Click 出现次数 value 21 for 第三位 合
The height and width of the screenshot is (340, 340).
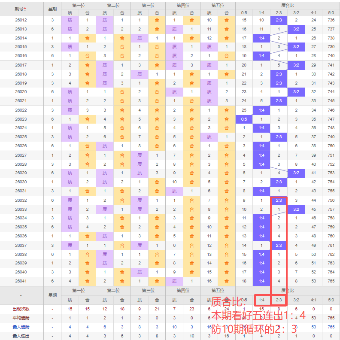[157, 309]
